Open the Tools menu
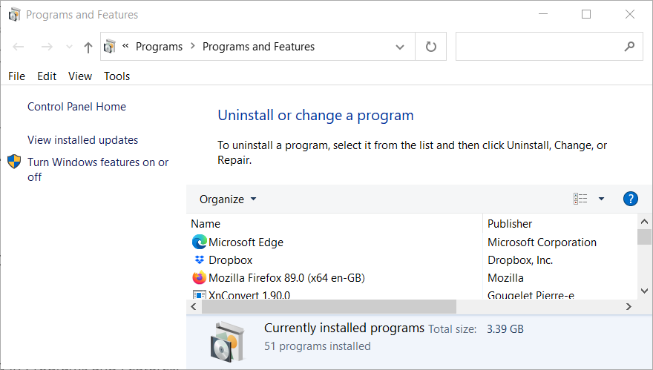653x370 pixels. tap(117, 76)
